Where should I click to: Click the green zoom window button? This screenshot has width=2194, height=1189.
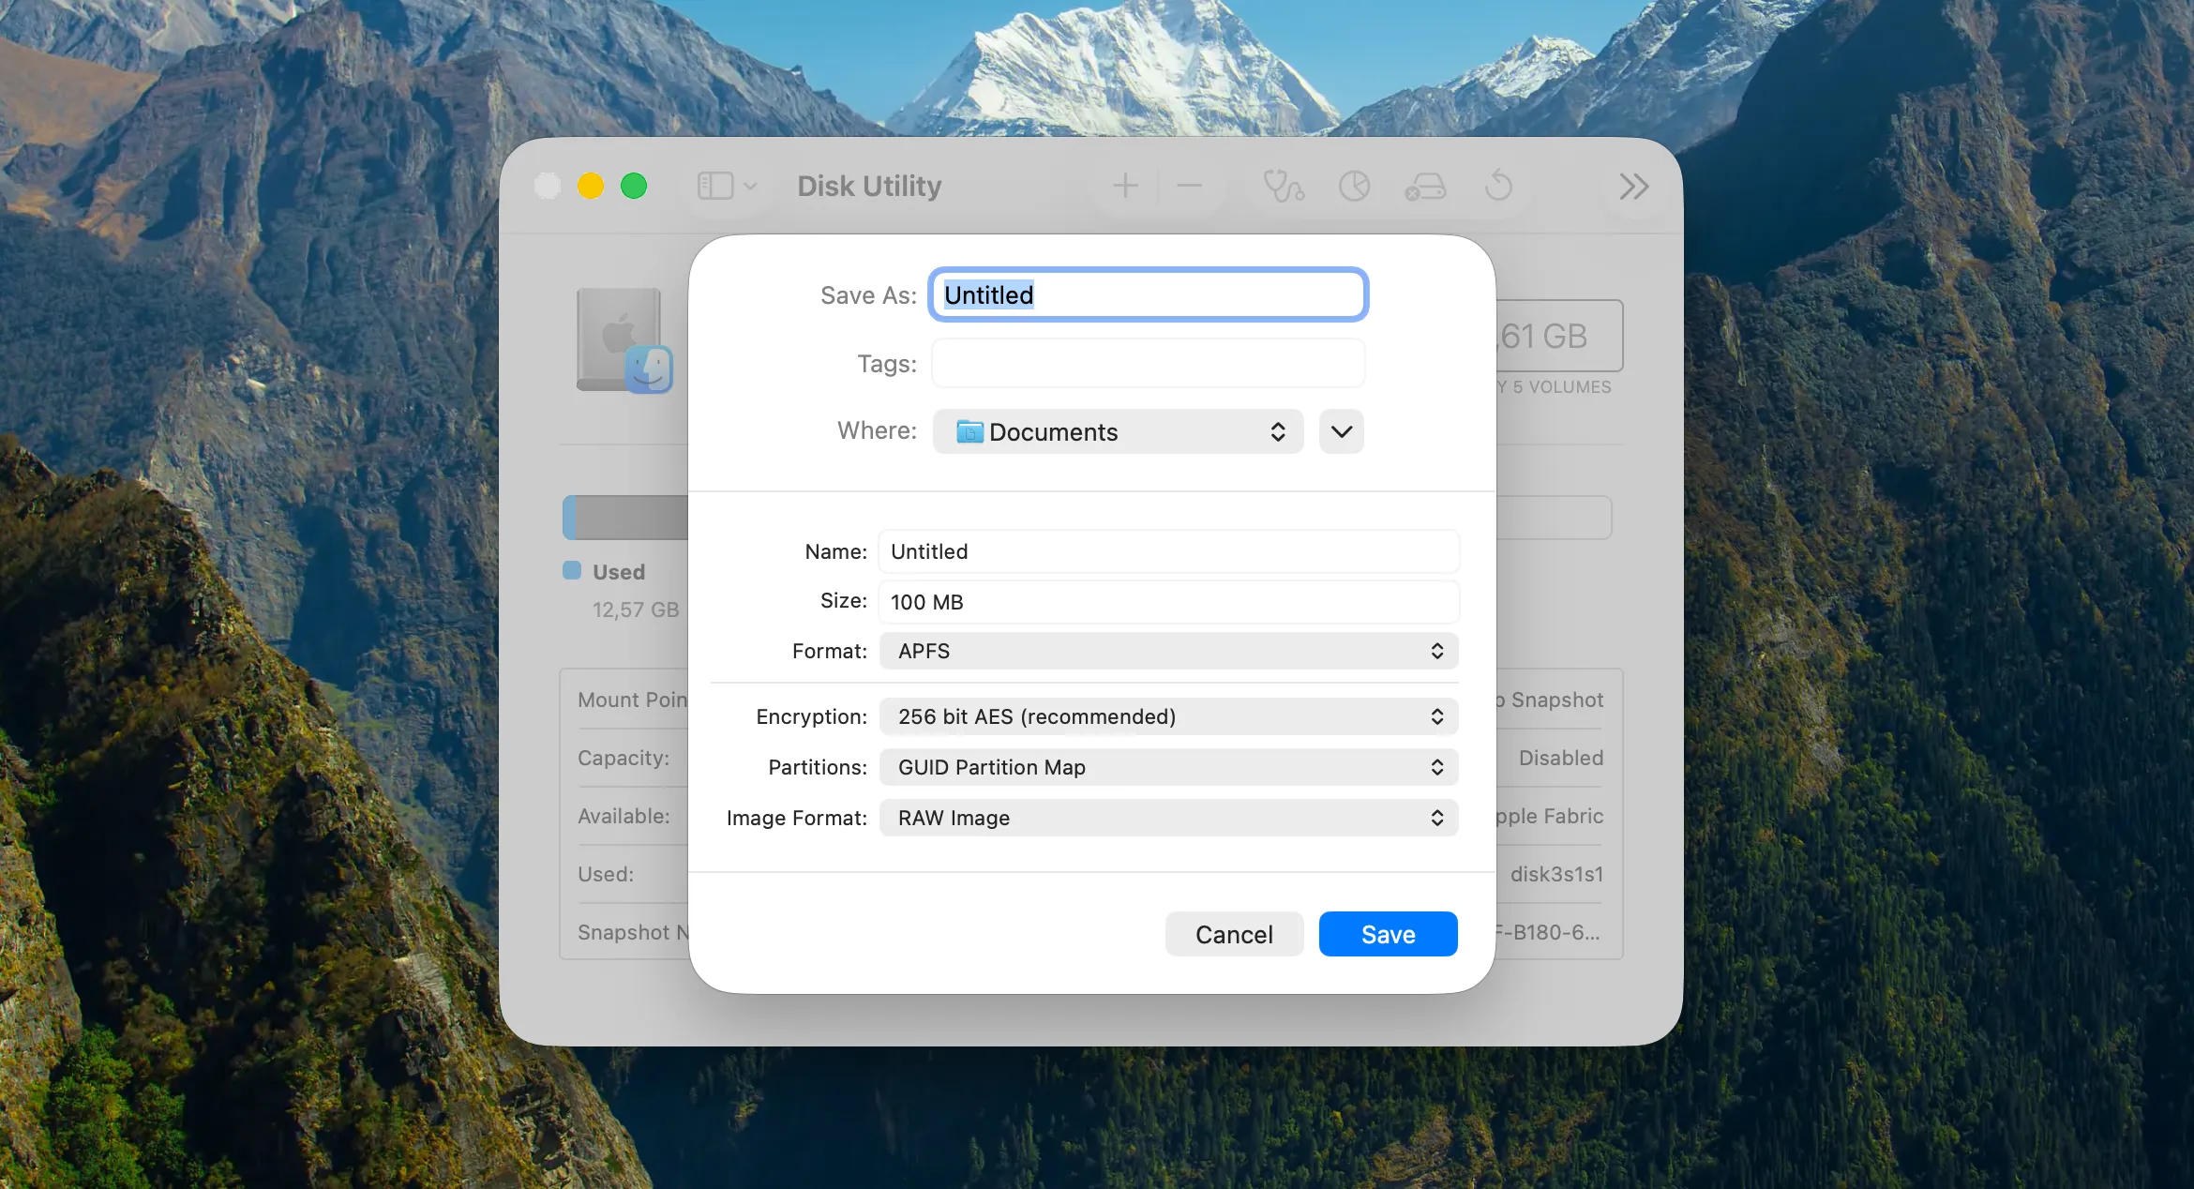click(x=634, y=186)
